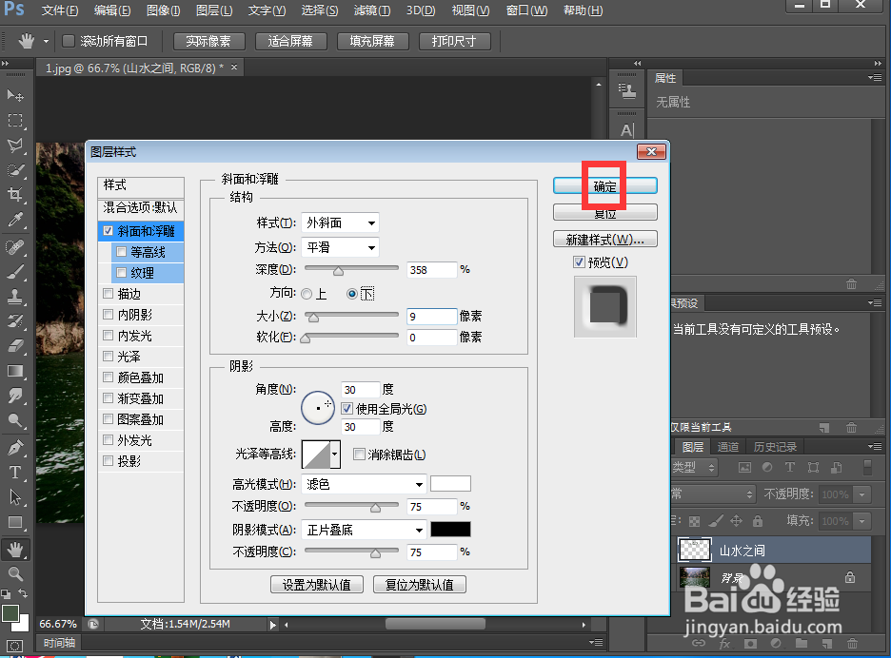Open the 文件 menu
This screenshot has width=891, height=658.
[60, 10]
